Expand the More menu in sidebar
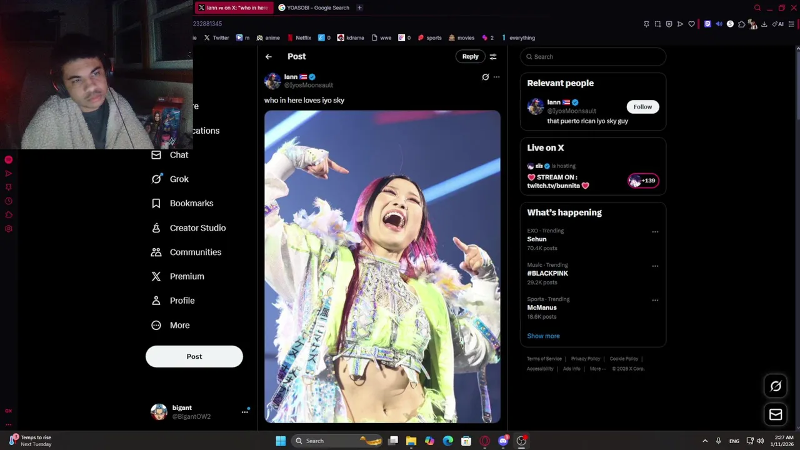Screen dimensions: 800x450 171,325
